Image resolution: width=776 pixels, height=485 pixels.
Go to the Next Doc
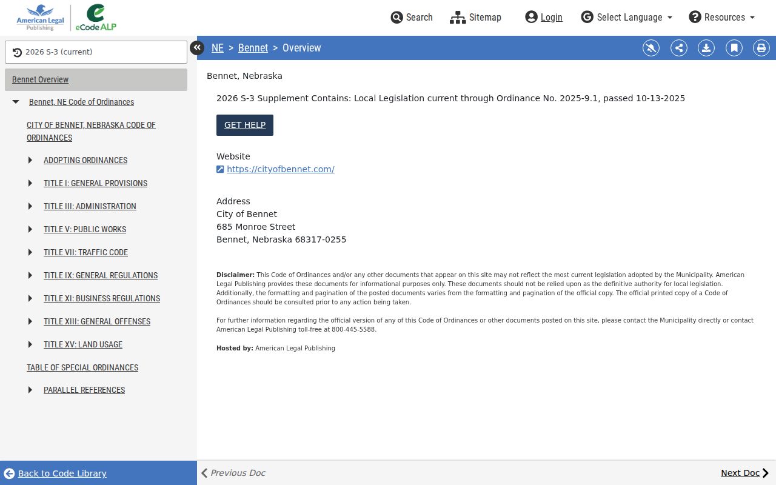click(x=744, y=473)
